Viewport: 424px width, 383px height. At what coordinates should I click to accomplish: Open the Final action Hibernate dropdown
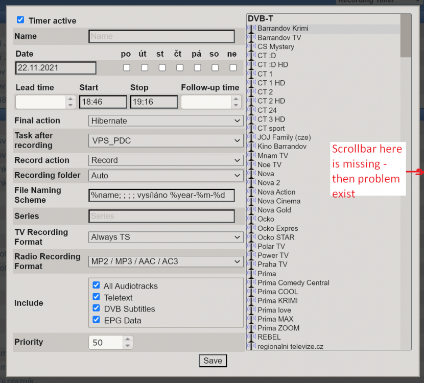[166, 121]
